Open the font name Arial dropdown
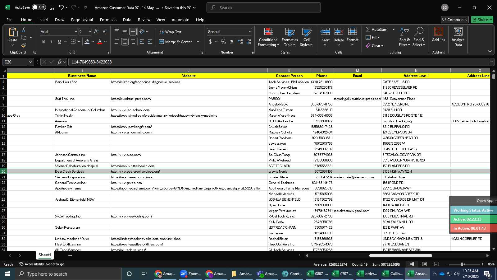The width and height of the screenshot is (497, 280). pyautogui.click(x=75, y=32)
